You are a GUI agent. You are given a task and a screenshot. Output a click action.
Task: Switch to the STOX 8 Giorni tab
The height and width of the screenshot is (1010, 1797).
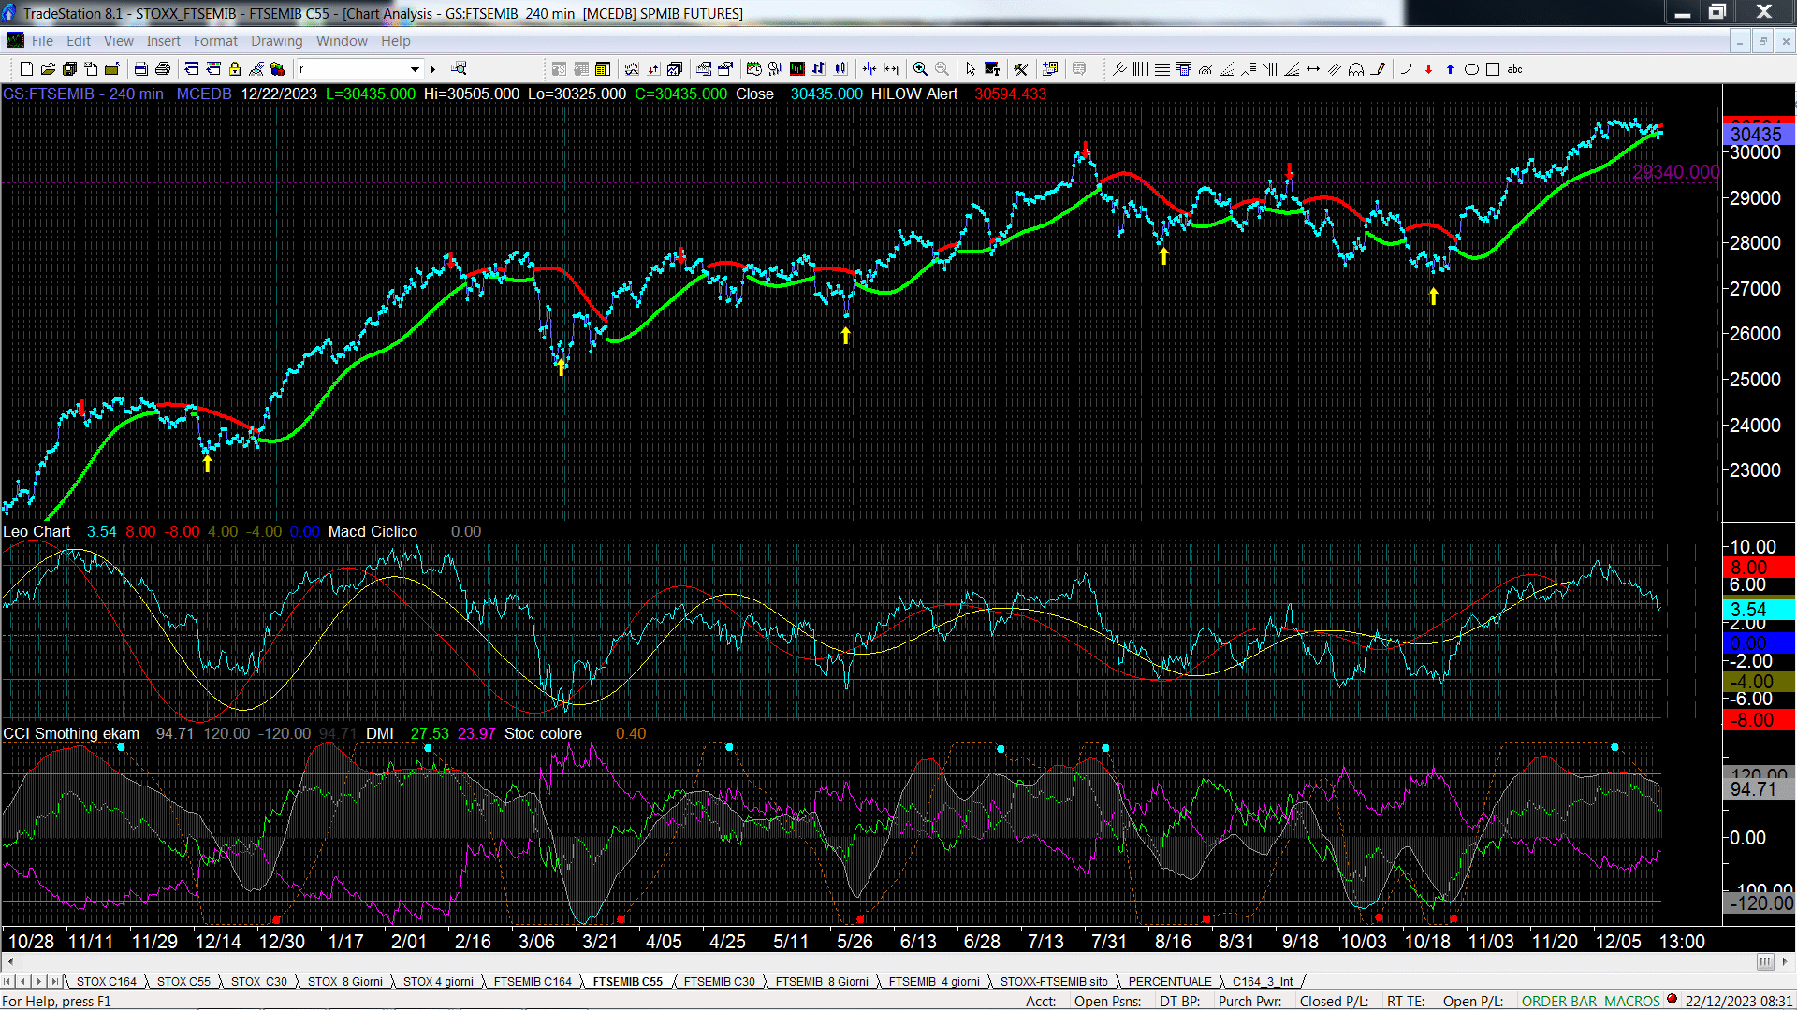tap(344, 982)
